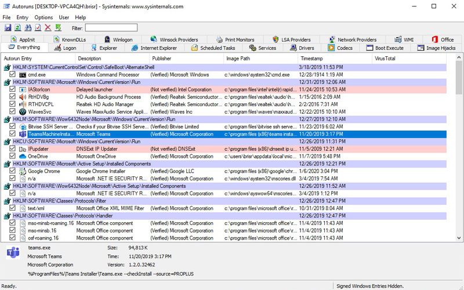The image size is (464, 290).
Task: Open the Help menu
Action: 80,17
